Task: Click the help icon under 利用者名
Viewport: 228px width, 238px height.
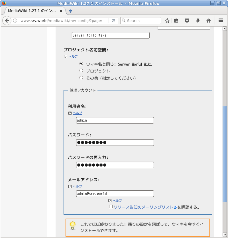Action: 70,113
